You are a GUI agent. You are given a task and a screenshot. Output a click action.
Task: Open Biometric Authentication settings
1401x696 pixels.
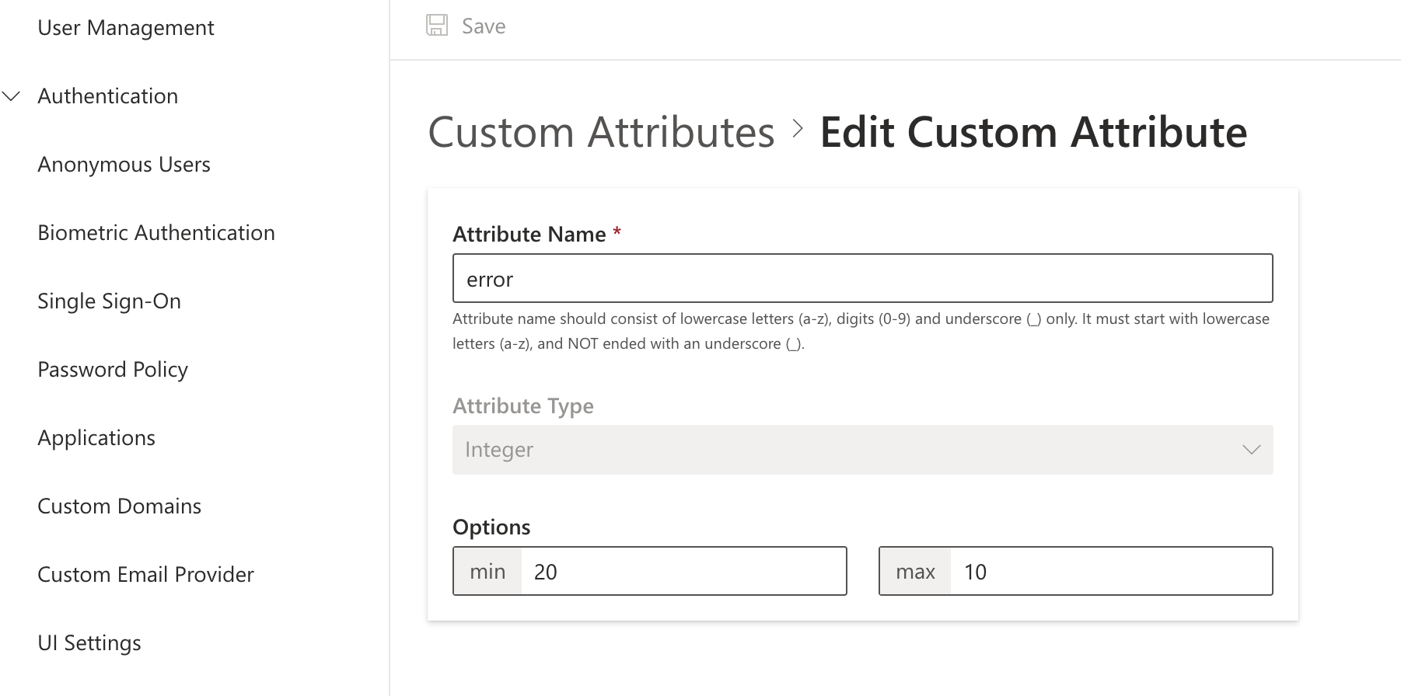pyautogui.click(x=156, y=233)
